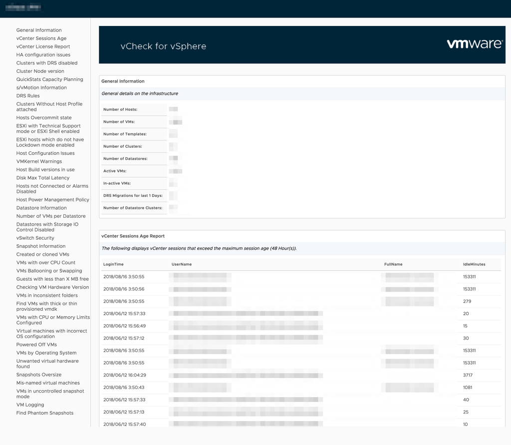Select Host Build versions in use
Screen dimensions: 511x445
(45, 169)
